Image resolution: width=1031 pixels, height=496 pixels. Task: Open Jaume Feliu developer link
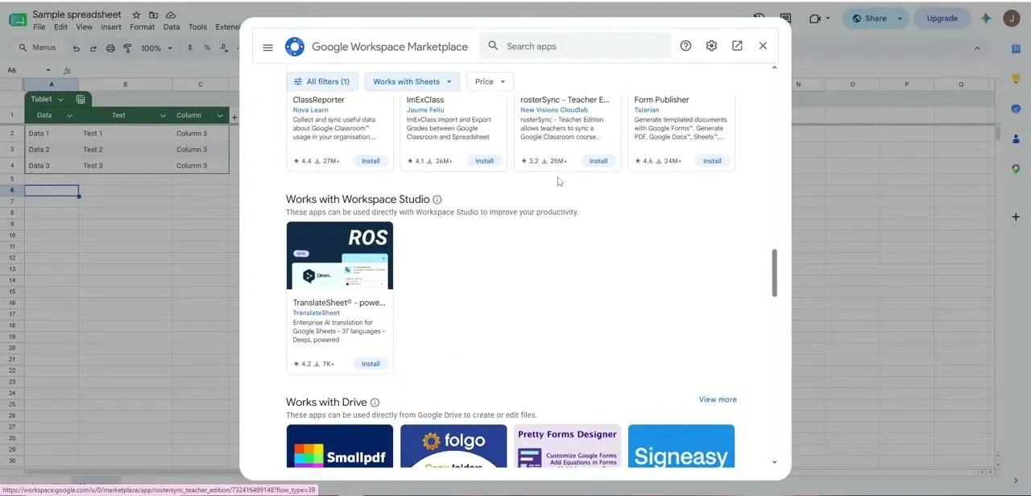click(x=425, y=110)
